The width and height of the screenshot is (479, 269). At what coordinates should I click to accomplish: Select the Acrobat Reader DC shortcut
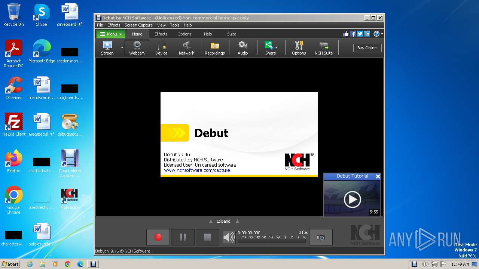point(13,54)
